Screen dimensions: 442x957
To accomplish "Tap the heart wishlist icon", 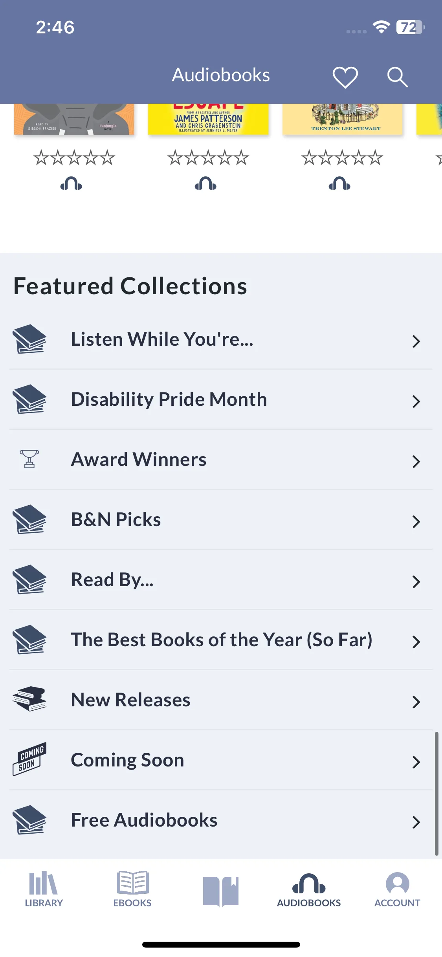I will [345, 77].
